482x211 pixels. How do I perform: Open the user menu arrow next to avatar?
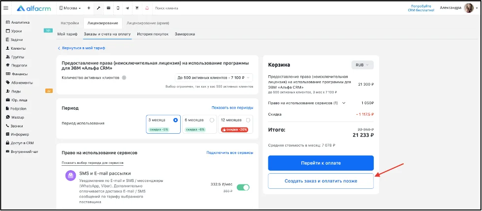[477, 8]
